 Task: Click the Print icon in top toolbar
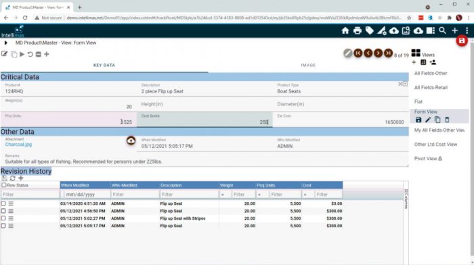358,30
